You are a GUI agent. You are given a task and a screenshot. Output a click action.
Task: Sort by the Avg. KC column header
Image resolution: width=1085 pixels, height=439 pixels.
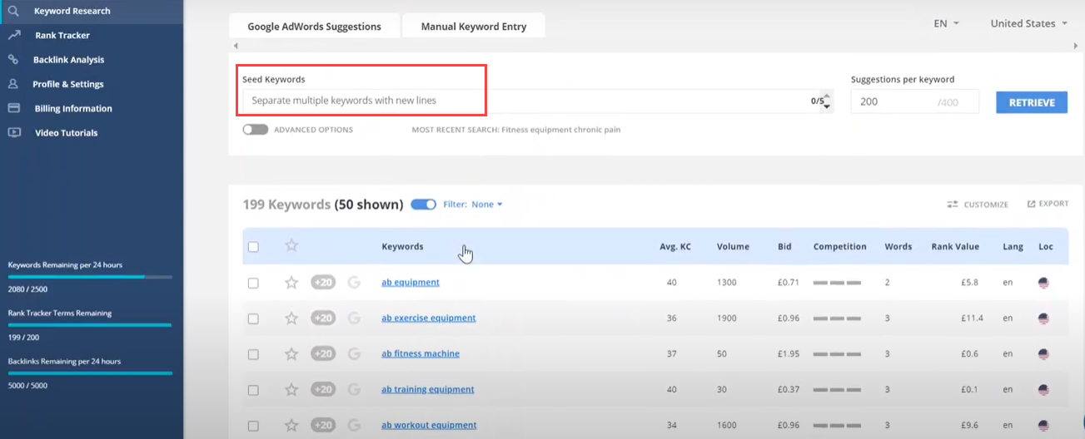[x=674, y=247]
